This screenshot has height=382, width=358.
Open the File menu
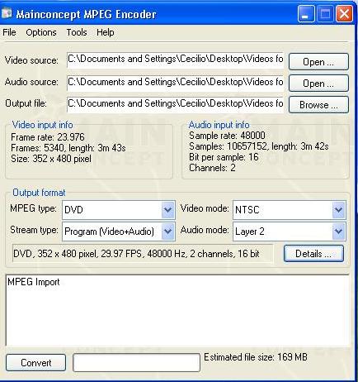9,32
